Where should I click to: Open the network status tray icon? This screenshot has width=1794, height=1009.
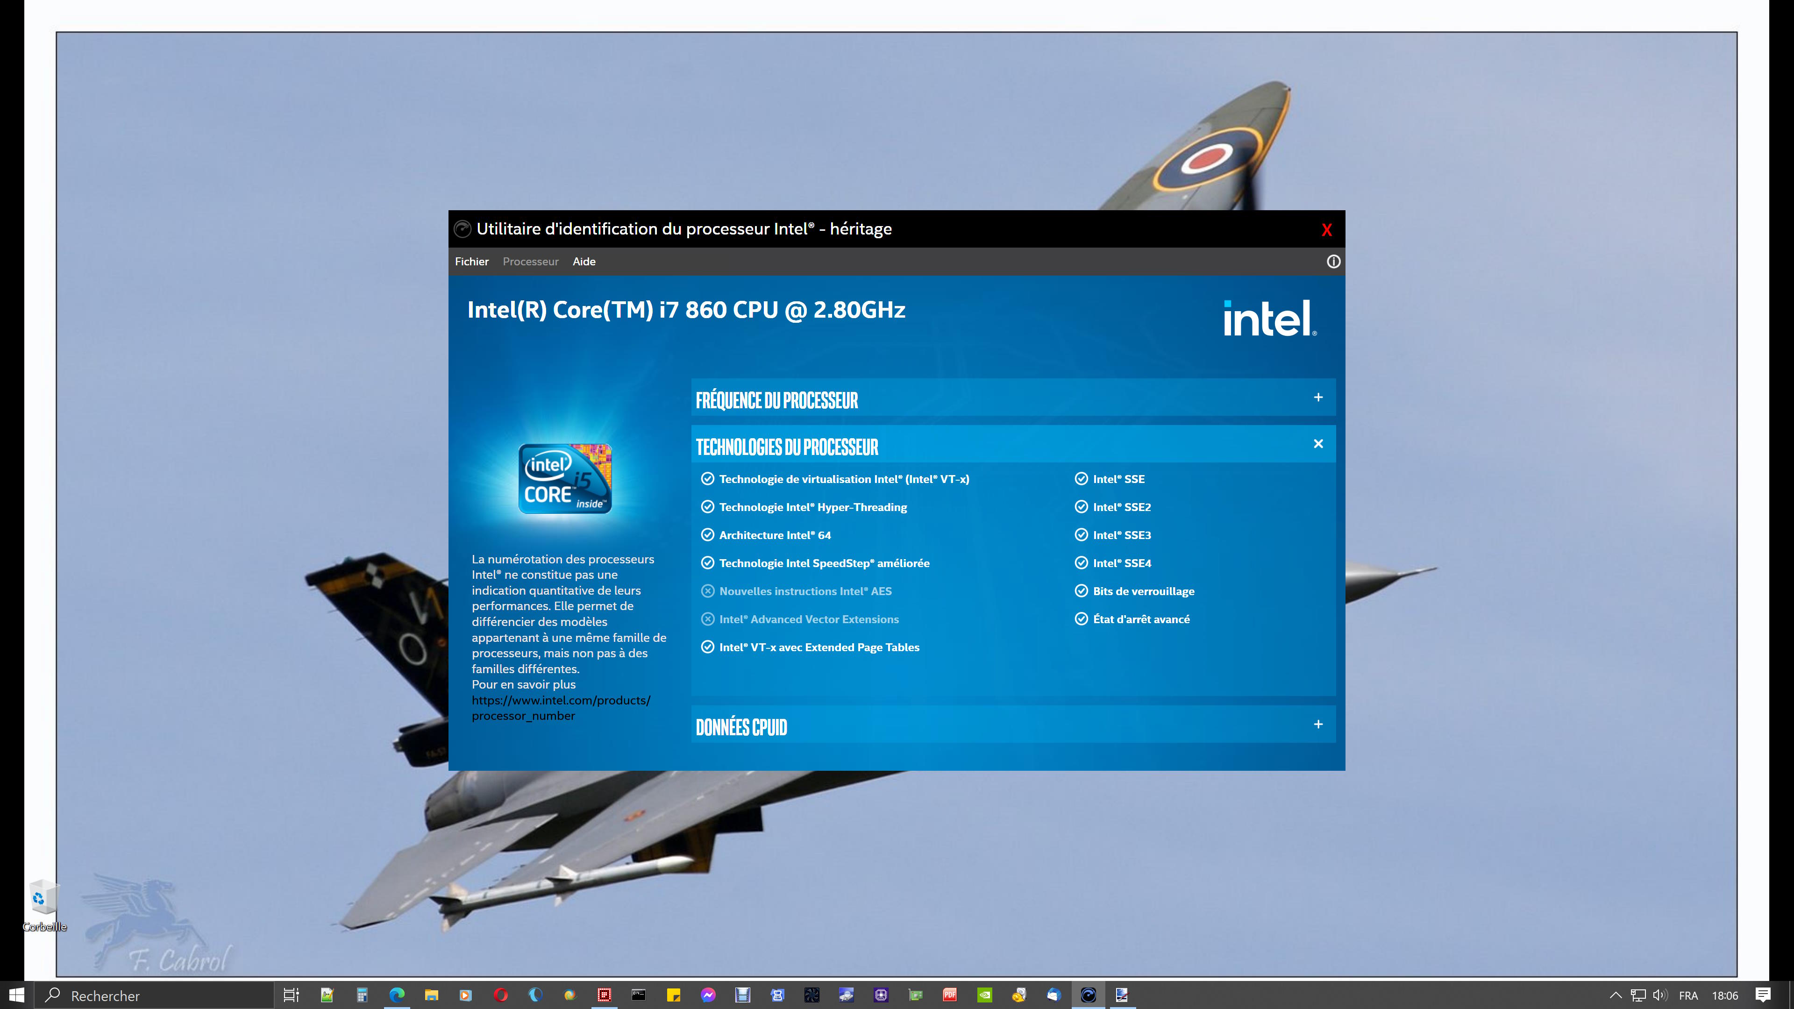tap(1638, 995)
